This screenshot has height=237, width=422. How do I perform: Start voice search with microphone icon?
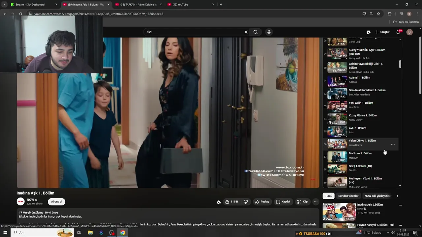(269, 32)
